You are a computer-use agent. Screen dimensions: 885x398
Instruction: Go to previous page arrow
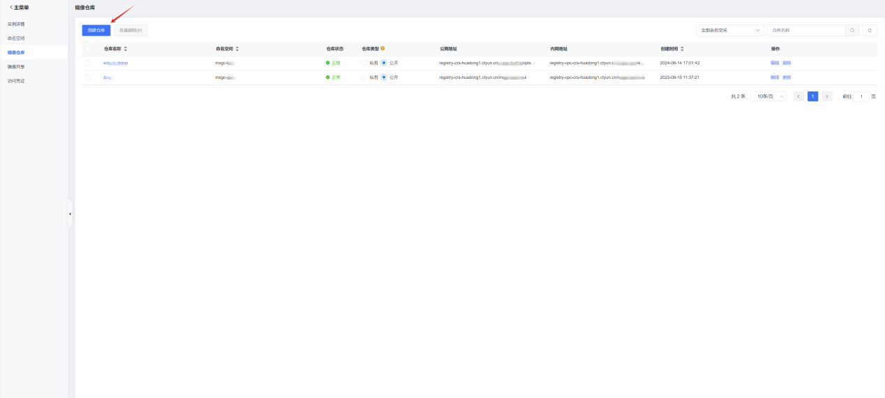point(799,96)
